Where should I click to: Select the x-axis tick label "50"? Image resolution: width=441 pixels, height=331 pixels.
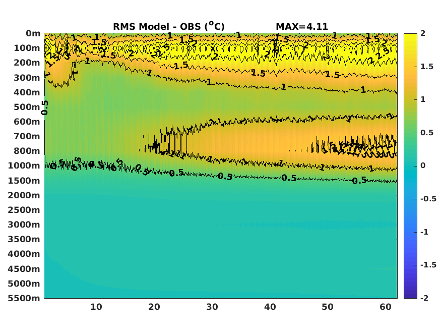(328, 307)
